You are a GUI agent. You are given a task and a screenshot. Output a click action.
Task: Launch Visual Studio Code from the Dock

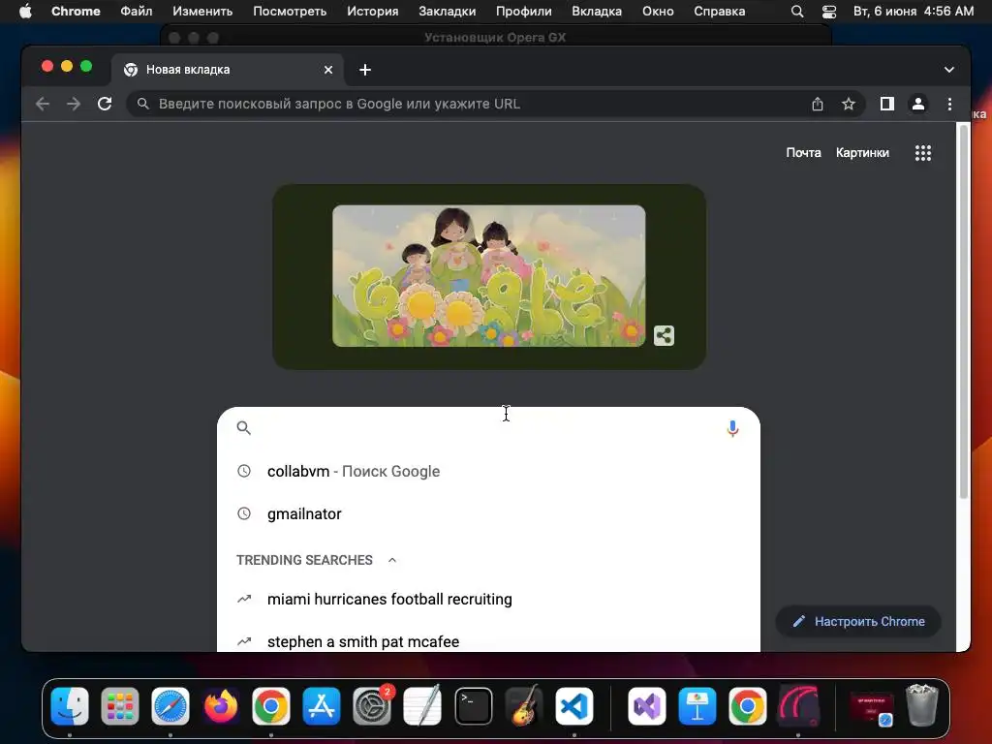point(574,705)
